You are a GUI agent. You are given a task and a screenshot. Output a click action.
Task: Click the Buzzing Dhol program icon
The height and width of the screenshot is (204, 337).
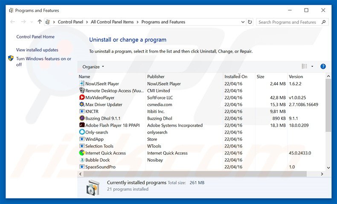click(82, 118)
